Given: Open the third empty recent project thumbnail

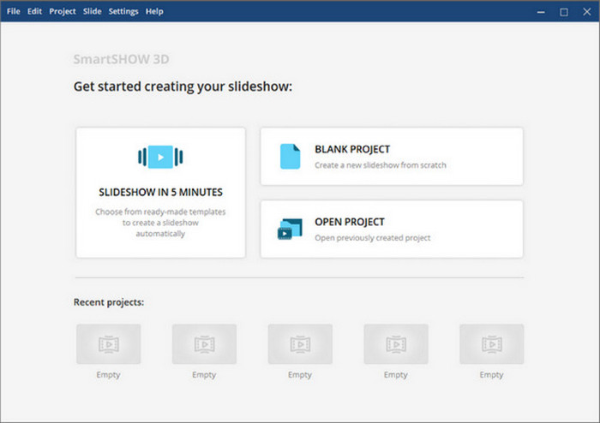Looking at the screenshot, I should click(300, 344).
